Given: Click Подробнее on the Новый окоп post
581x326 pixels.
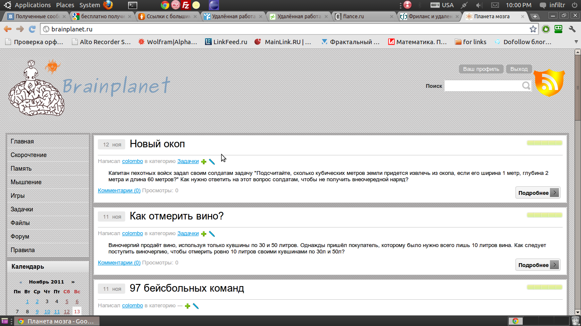Looking at the screenshot, I should (538, 193).
